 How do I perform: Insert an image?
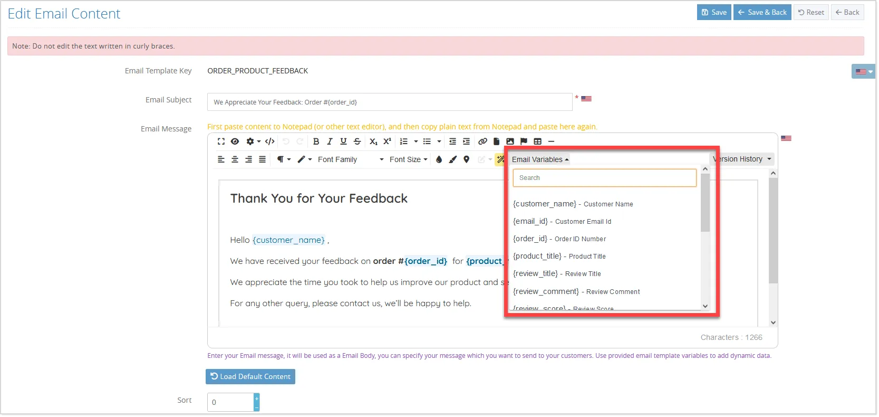coord(510,141)
